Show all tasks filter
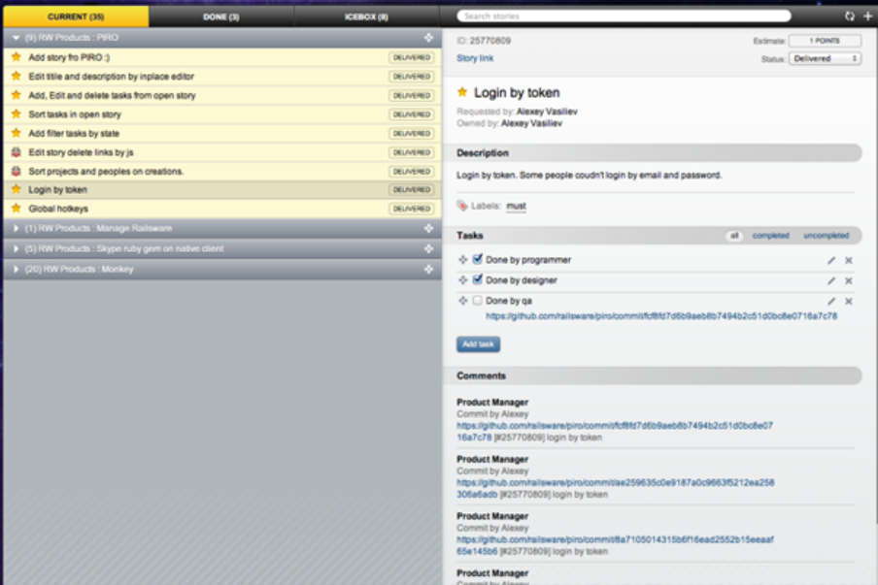Screen dimensions: 878x585 (734, 236)
